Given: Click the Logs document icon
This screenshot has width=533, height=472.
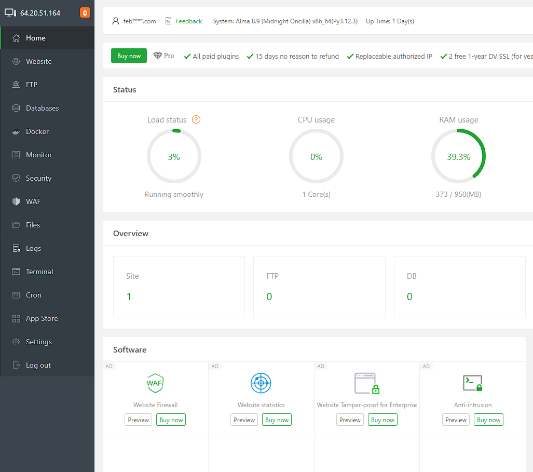Looking at the screenshot, I should click(x=16, y=249).
